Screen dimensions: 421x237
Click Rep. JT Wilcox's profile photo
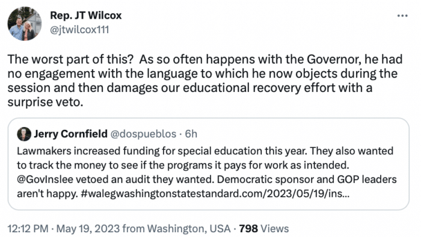tap(25, 23)
